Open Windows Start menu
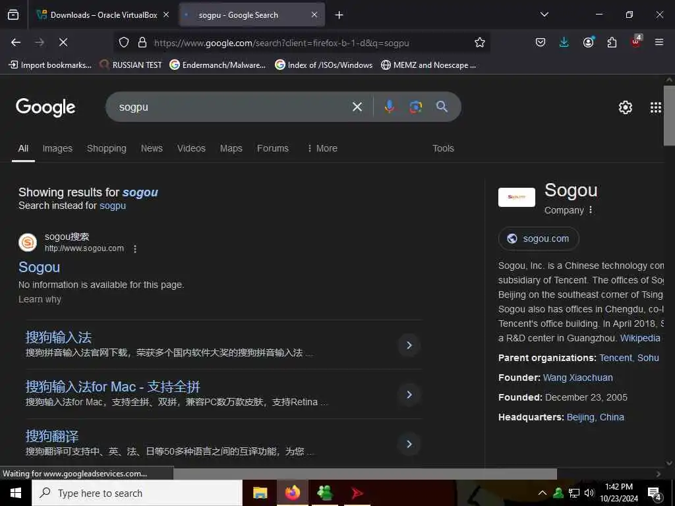The image size is (675, 506). [x=16, y=493]
